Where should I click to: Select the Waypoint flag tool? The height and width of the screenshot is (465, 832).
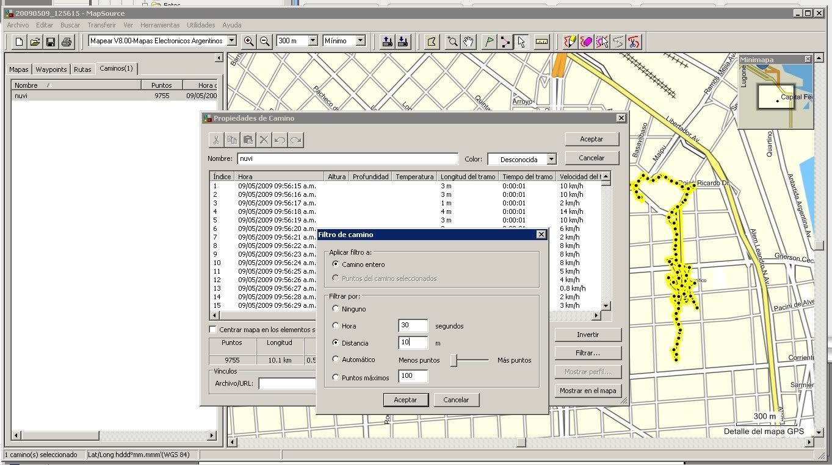(x=489, y=41)
